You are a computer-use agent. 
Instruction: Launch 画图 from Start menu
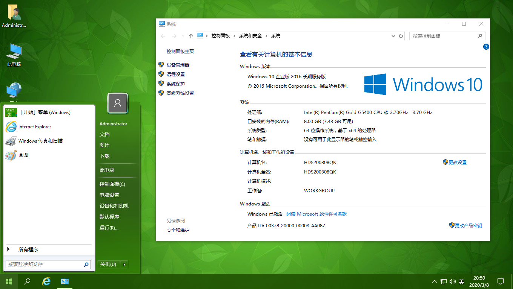(x=49, y=155)
